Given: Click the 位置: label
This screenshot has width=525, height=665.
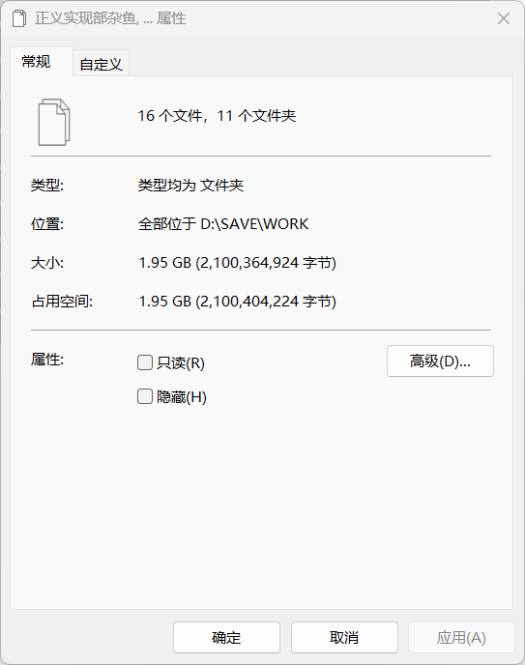Looking at the screenshot, I should pos(47,224).
